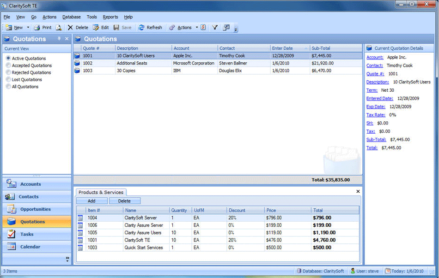Screen dimensions: 439x278
Task: Click the Actions toolbar icon
Action: tap(172, 27)
